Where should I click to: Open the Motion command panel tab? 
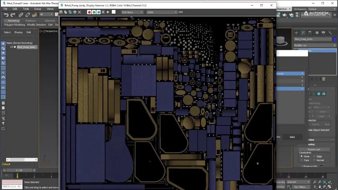[317, 33]
